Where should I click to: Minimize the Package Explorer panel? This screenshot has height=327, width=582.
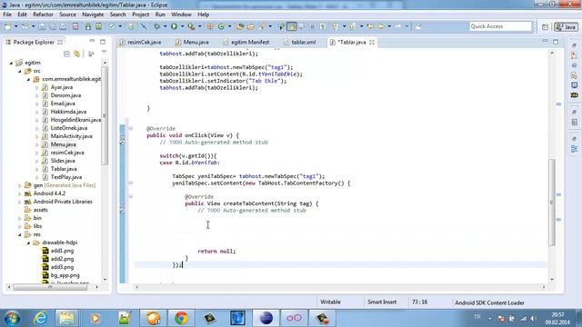[x=92, y=41]
